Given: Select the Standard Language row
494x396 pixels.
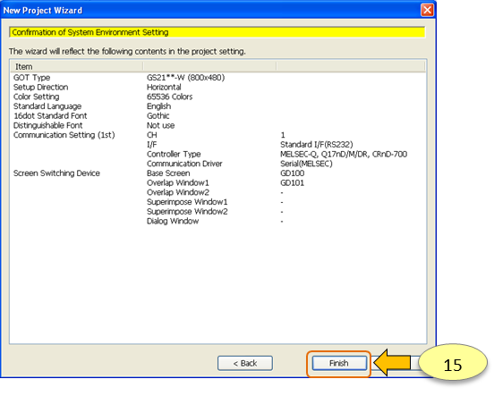Looking at the screenshot, I should [218, 106].
